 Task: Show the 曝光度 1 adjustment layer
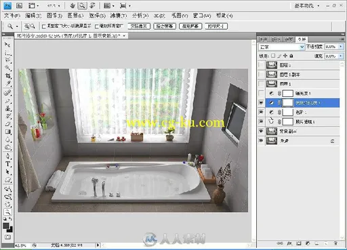pos(261,93)
